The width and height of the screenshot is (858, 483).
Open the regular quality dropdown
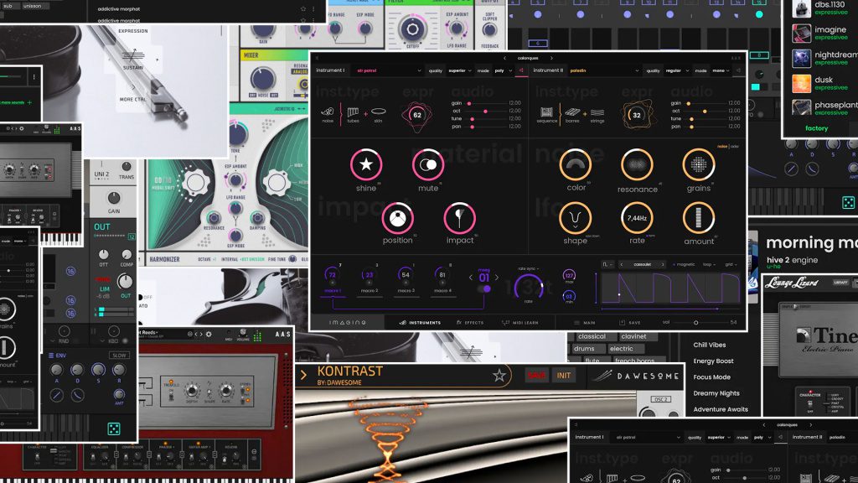tap(677, 70)
